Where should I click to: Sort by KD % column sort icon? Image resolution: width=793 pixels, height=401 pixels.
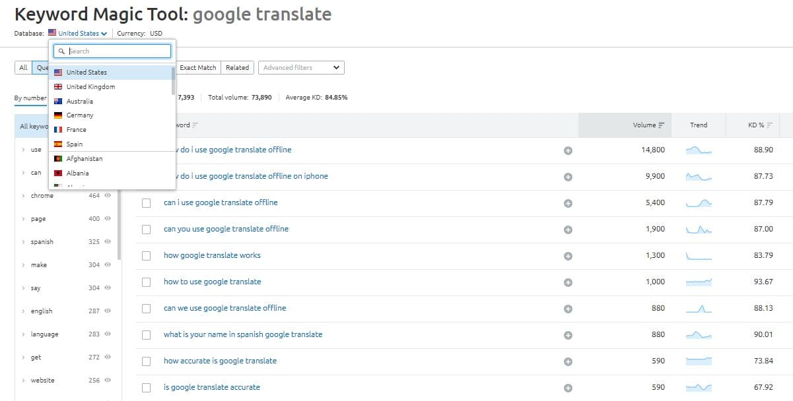click(x=770, y=125)
